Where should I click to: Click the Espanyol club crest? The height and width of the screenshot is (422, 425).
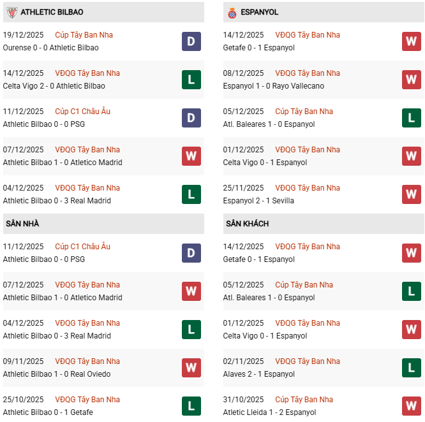pos(232,12)
